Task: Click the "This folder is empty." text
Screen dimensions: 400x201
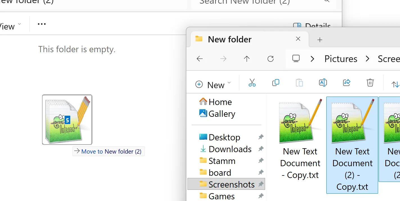Action: tap(77, 49)
